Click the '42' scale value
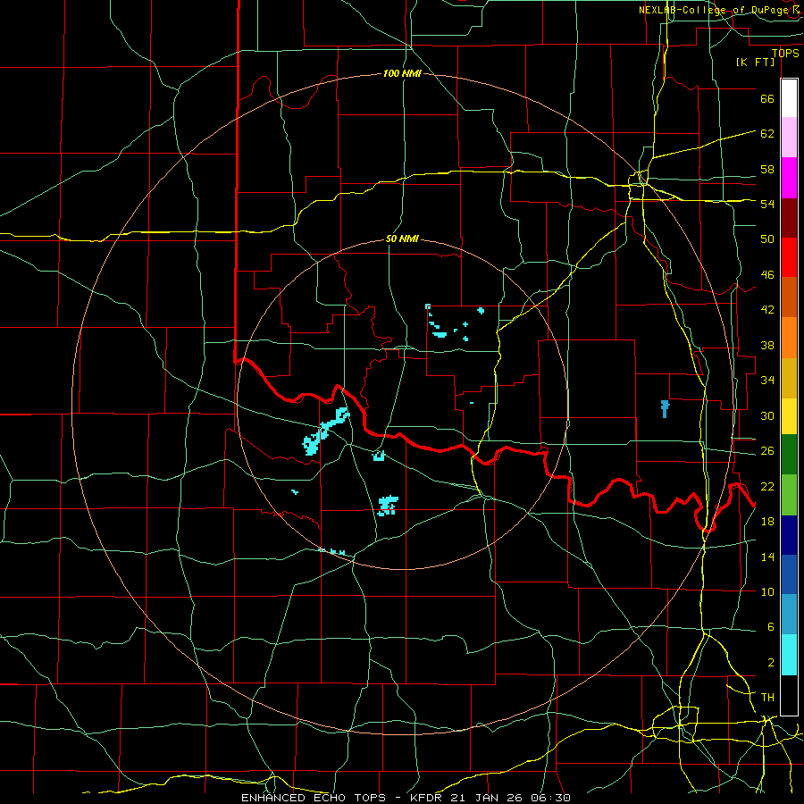 (767, 310)
